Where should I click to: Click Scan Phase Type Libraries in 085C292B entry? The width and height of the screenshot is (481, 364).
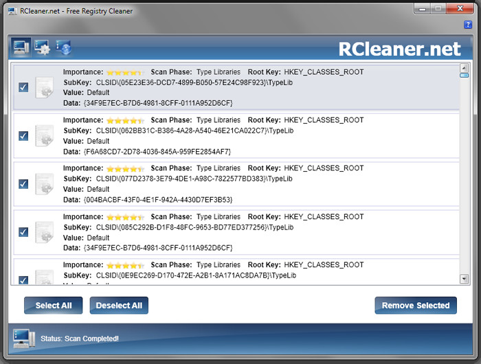click(219, 217)
